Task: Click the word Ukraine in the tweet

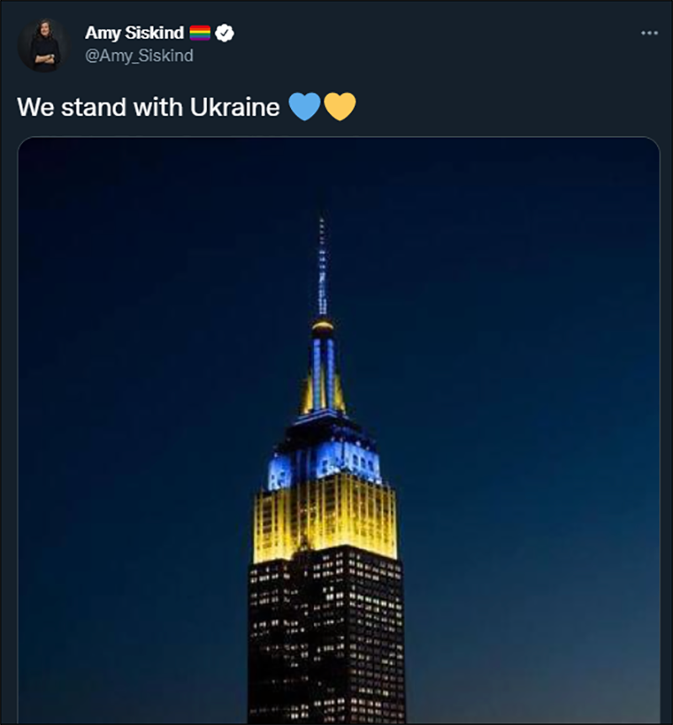Action: click(x=235, y=108)
